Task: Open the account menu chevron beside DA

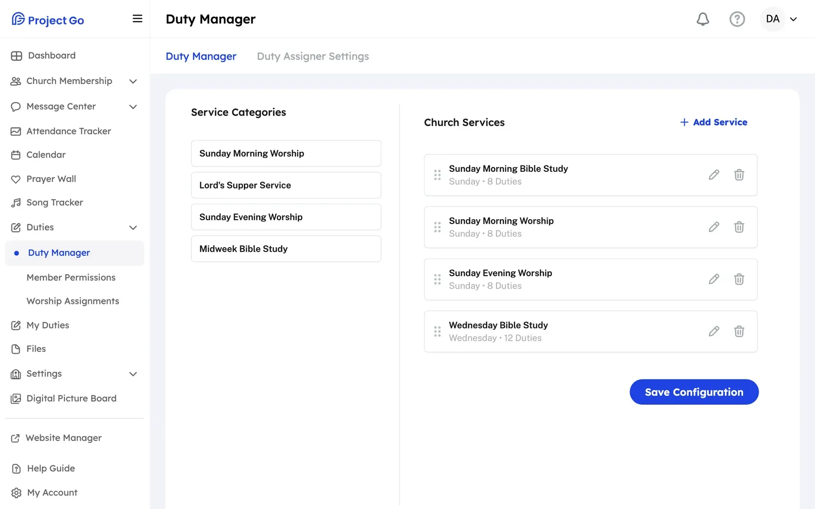Action: [x=793, y=19]
